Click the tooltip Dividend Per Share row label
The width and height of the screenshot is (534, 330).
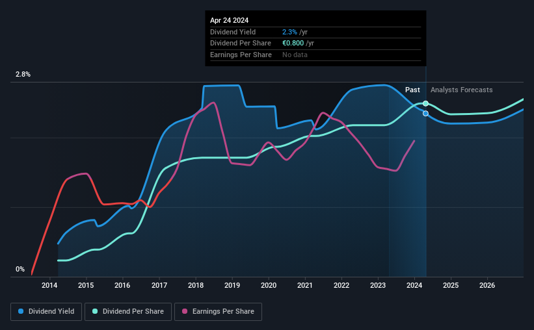pyautogui.click(x=241, y=44)
